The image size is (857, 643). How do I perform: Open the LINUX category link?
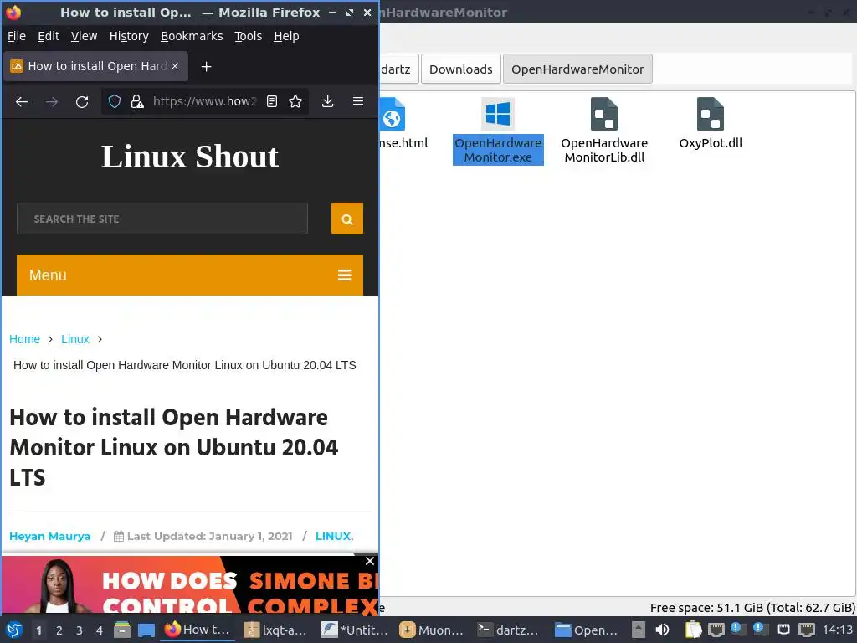click(x=333, y=537)
